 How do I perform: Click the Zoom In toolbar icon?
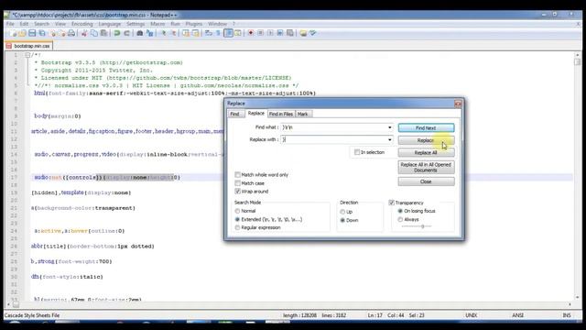[163, 33]
